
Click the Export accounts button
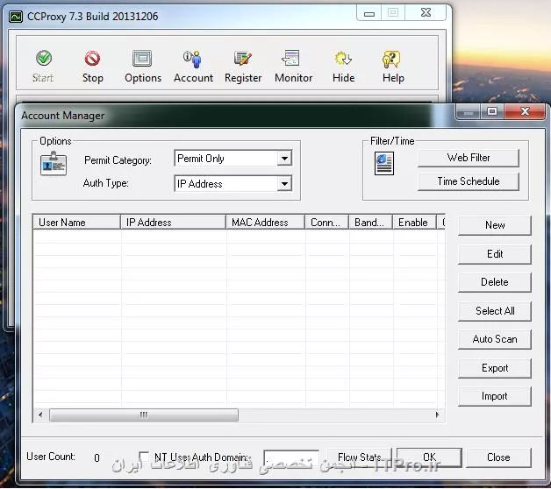pos(495,368)
